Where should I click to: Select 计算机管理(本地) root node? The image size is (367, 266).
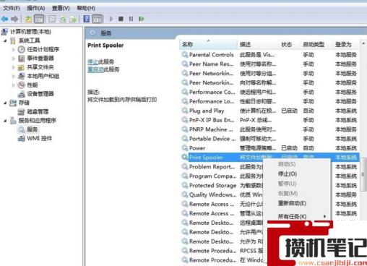pyautogui.click(x=30, y=32)
